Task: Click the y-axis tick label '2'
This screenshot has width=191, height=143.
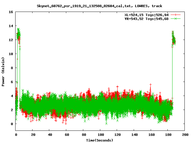Action: coord(12,110)
